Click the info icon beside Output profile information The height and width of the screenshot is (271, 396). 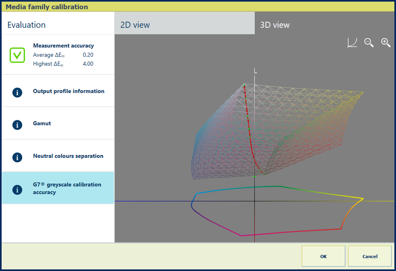point(17,92)
